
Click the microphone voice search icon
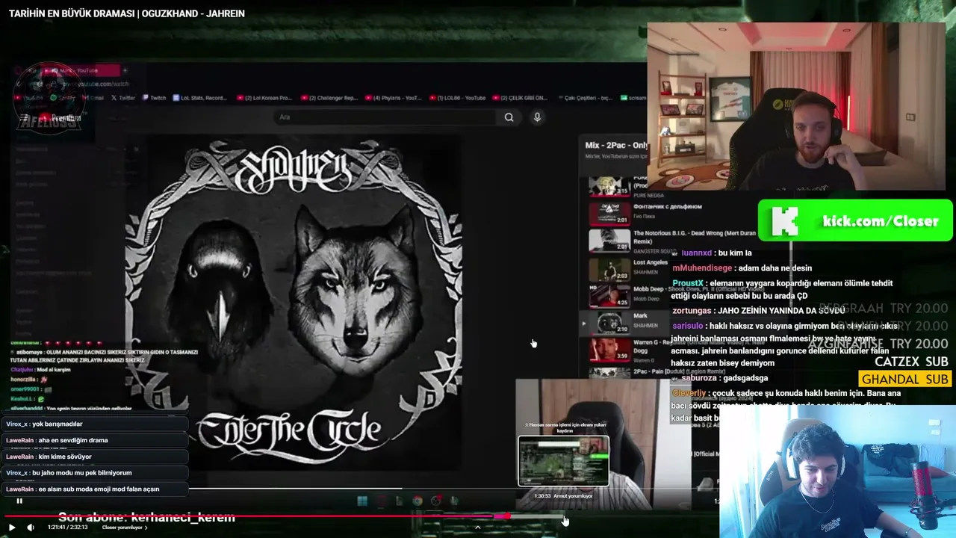click(536, 117)
